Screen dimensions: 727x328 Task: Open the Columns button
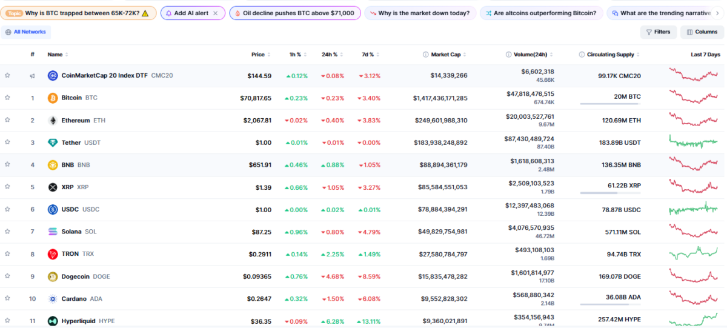click(702, 32)
